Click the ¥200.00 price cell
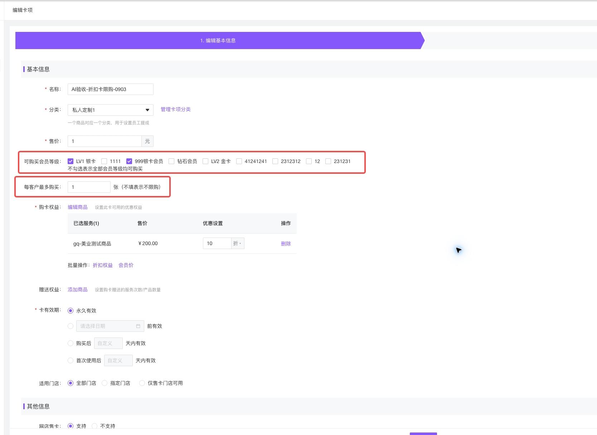Screen dimensions: 597x435 coord(148,243)
